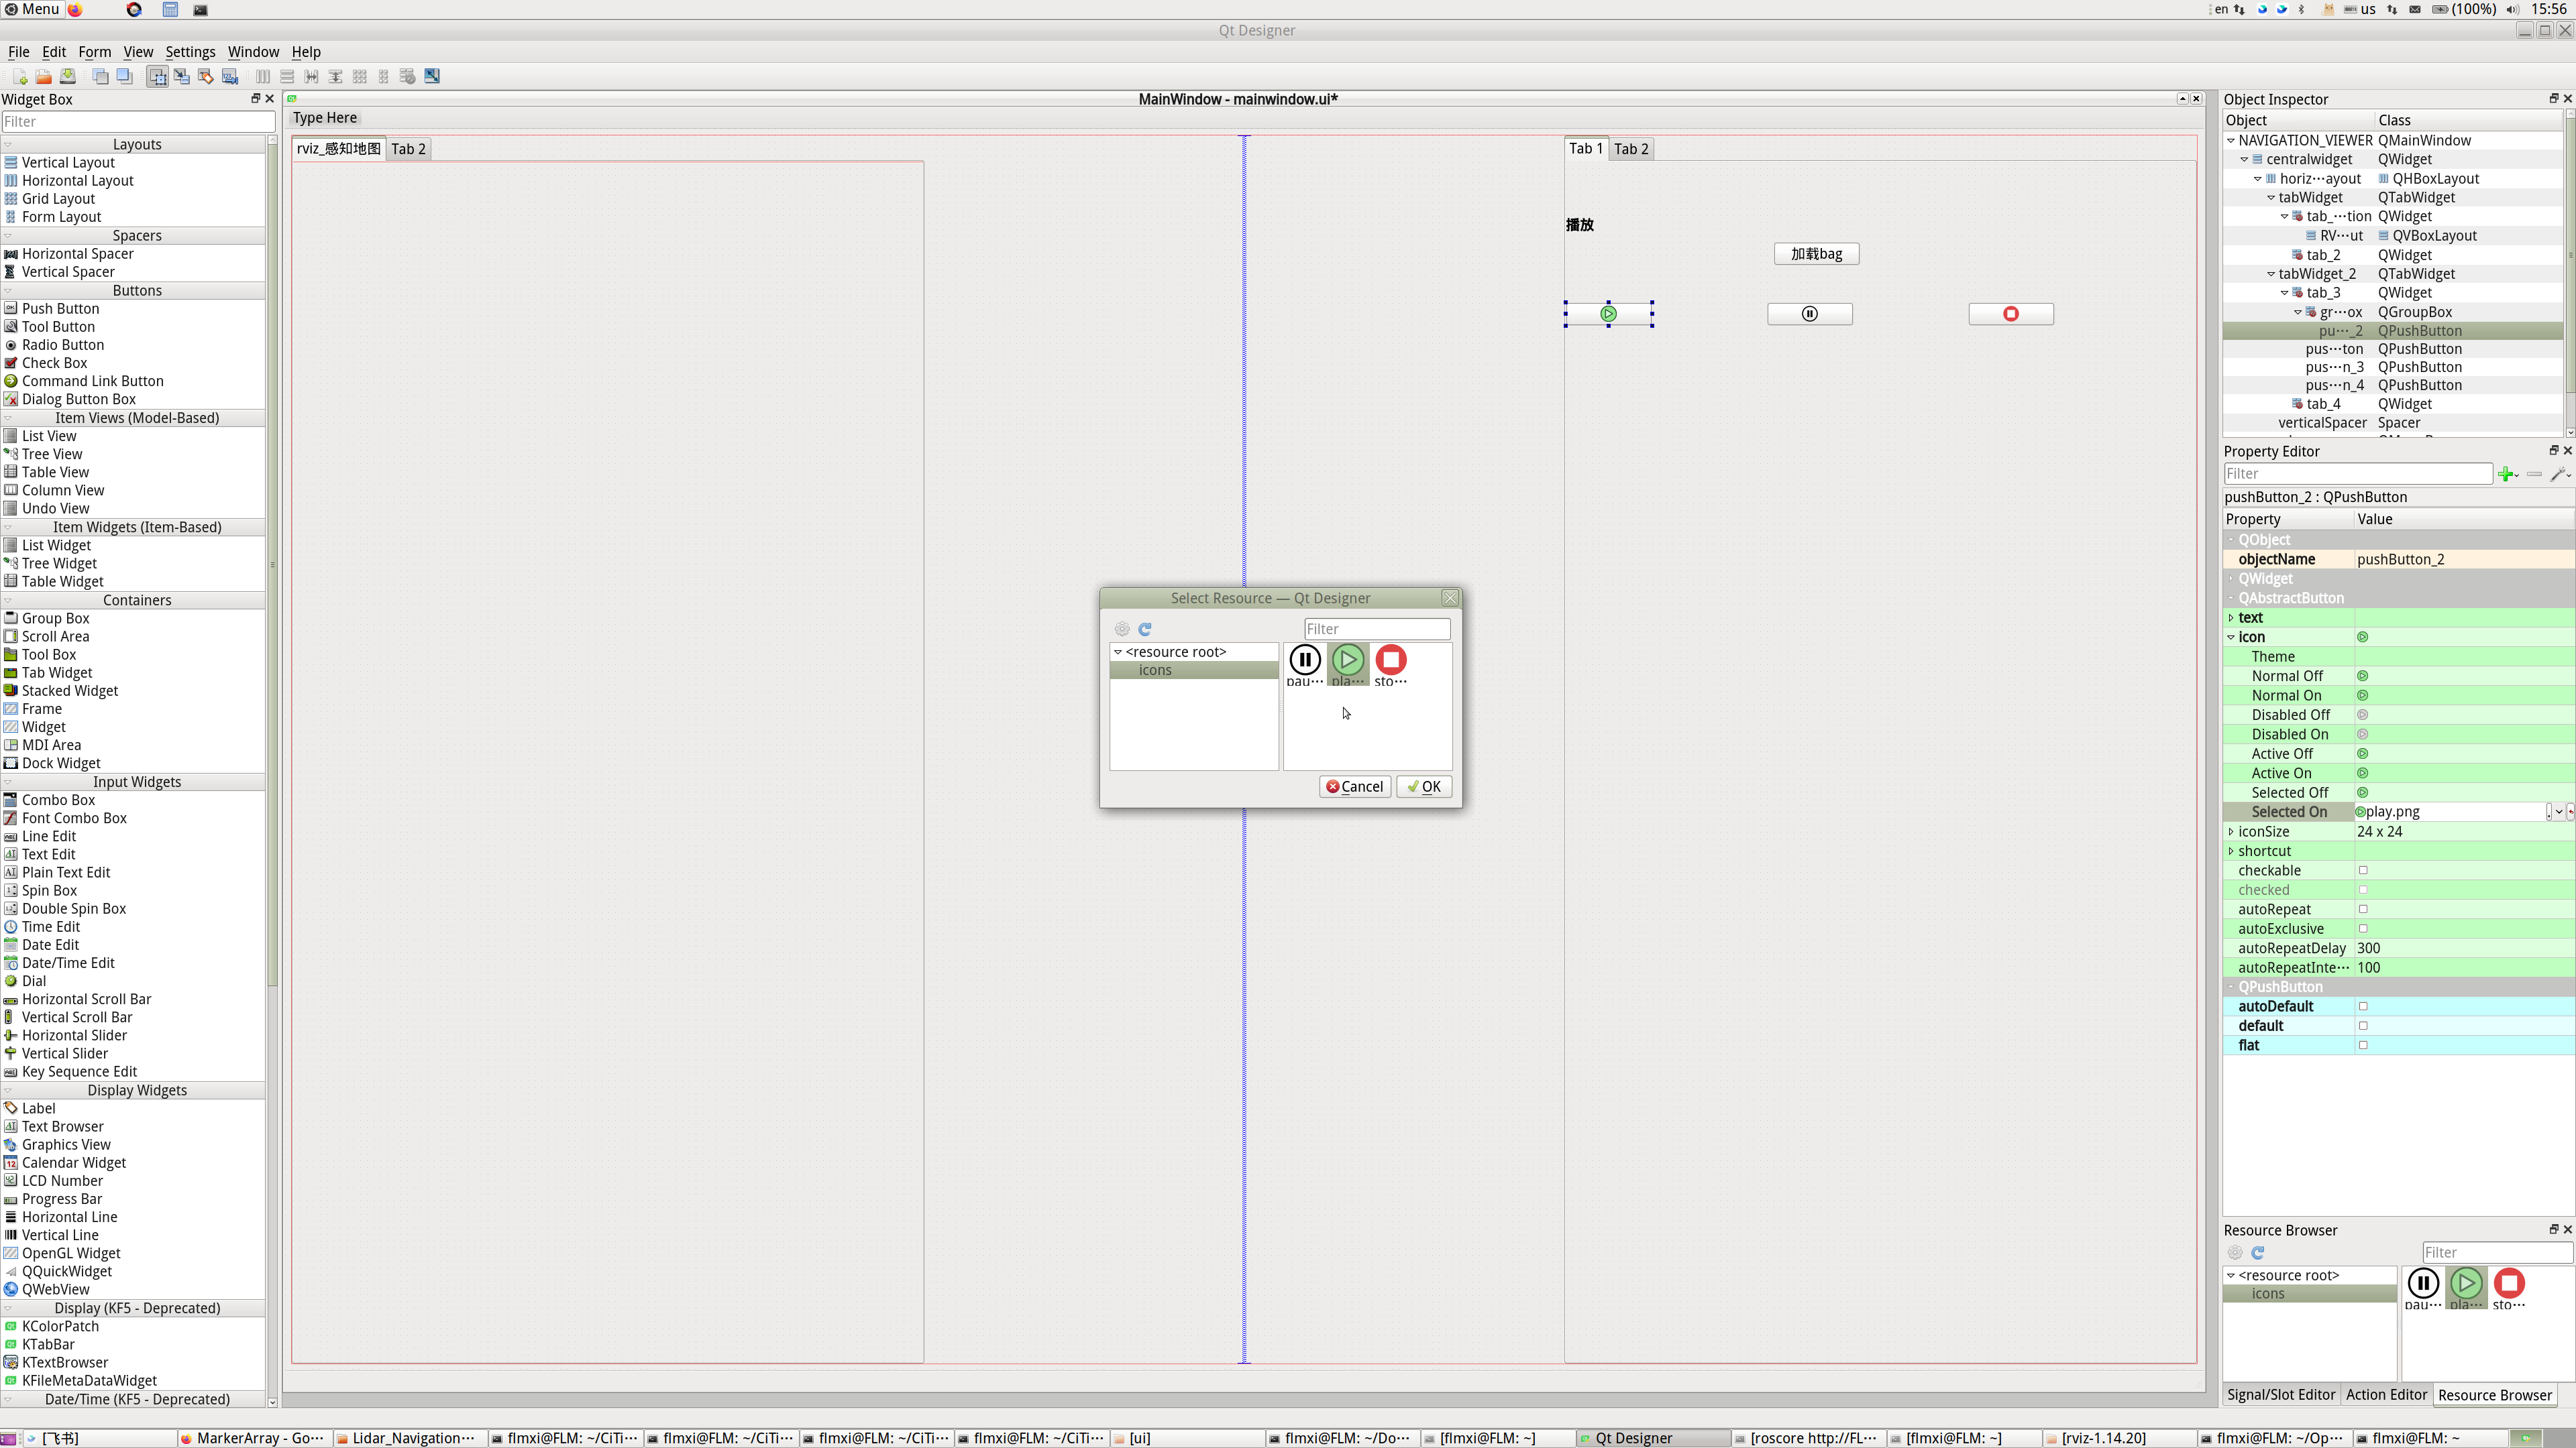Click the pause icon button on the form
Viewport: 2576px width, 1448px height.
1809,314
